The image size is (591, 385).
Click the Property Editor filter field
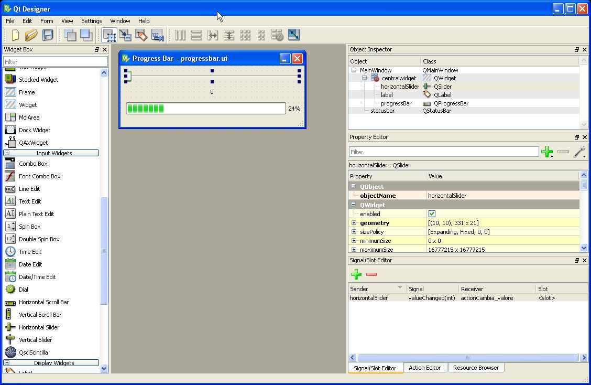pyautogui.click(x=443, y=152)
